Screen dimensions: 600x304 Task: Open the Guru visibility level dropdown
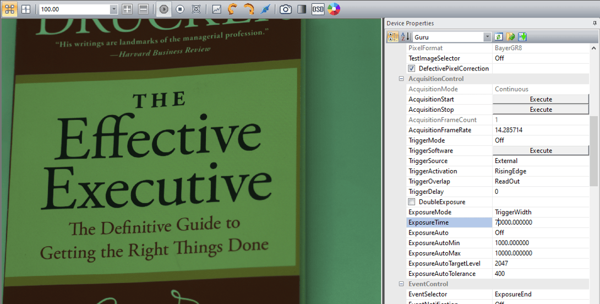pos(487,37)
